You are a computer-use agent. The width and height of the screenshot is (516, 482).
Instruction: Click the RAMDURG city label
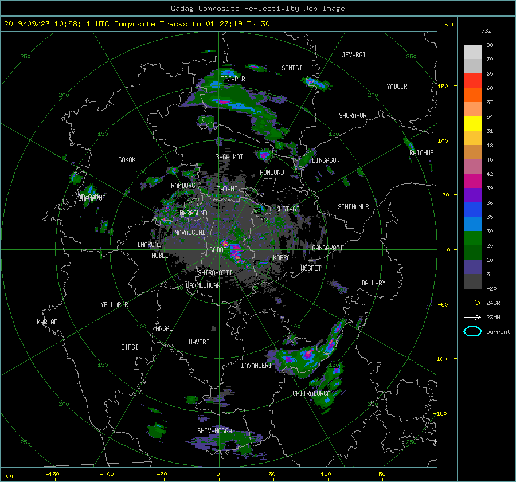[x=183, y=186]
